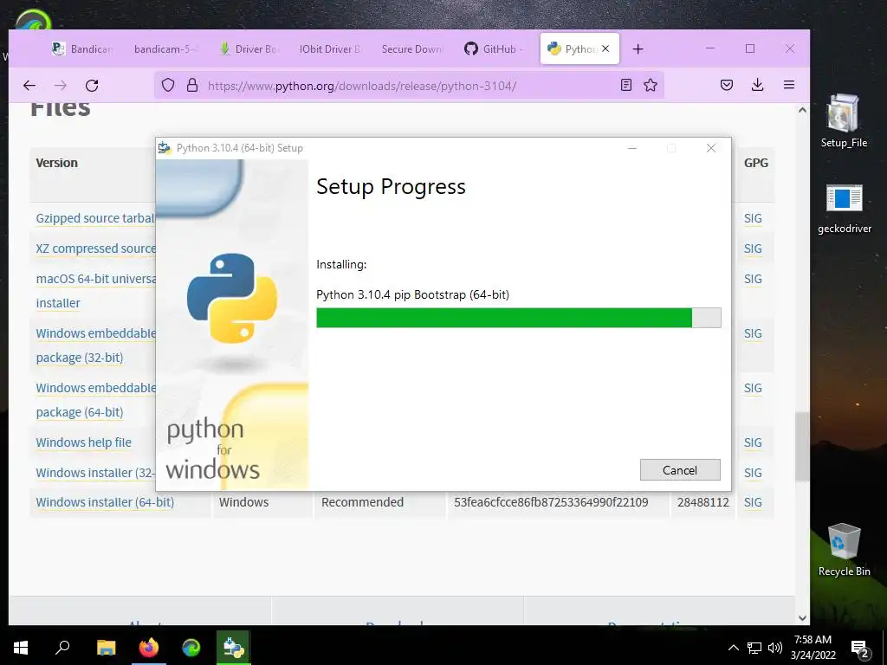Select the file size 28488112
Screen dimensions: 887x665
[703, 502]
